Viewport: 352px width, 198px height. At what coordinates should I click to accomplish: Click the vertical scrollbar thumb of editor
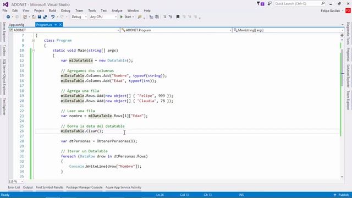click(342, 68)
